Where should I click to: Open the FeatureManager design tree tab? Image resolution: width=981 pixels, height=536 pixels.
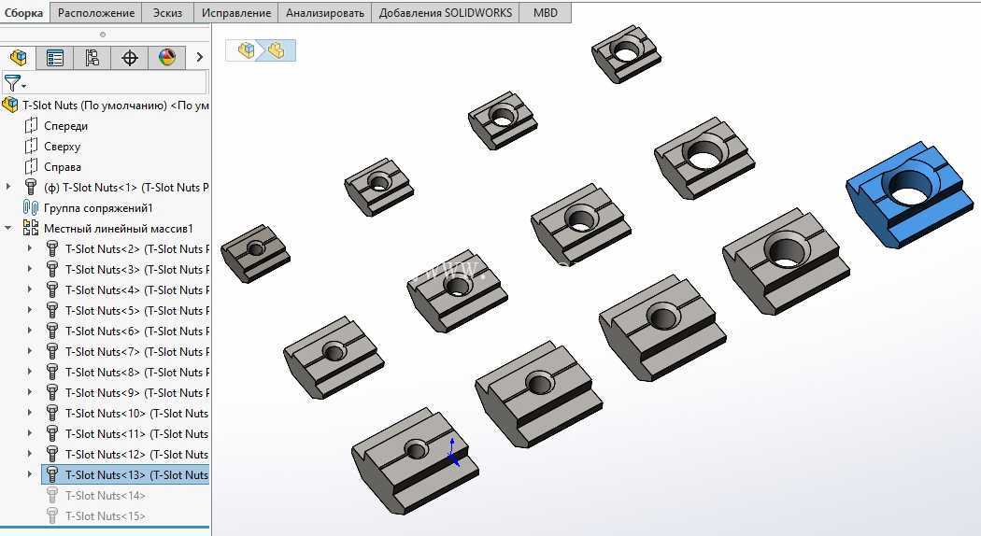pyautogui.click(x=18, y=58)
